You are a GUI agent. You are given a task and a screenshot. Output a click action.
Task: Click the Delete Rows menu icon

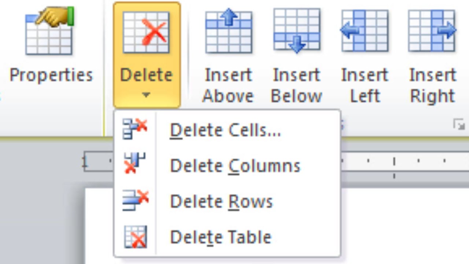coord(135,200)
